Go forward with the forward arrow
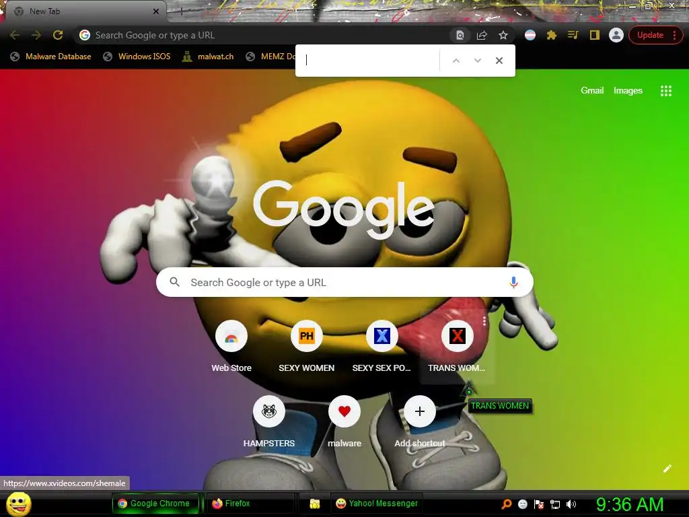 [x=36, y=35]
